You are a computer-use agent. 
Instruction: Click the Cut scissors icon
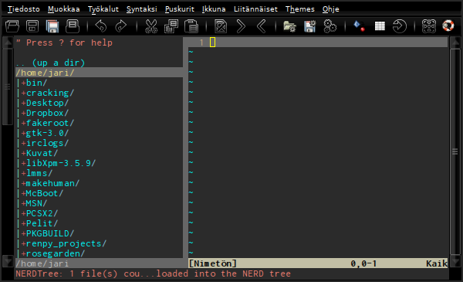151,26
